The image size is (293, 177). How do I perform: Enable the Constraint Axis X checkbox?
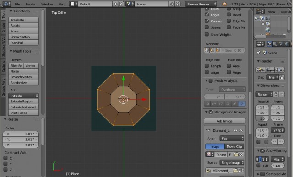click(5, 158)
